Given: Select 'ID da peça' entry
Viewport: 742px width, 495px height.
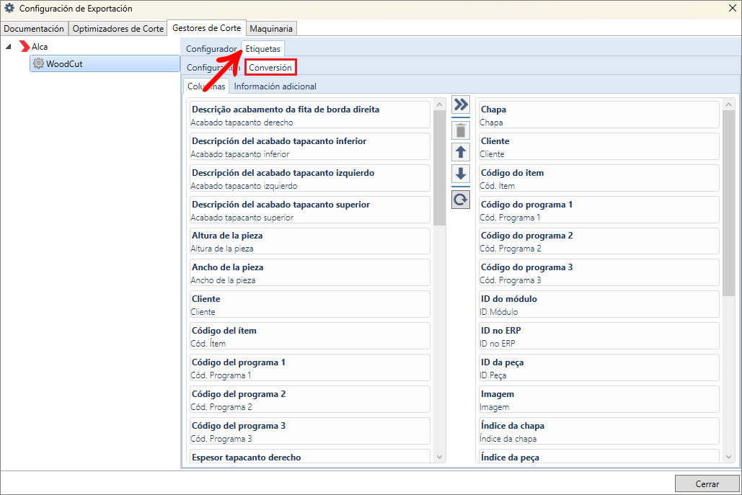Looking at the screenshot, I should pos(599,367).
